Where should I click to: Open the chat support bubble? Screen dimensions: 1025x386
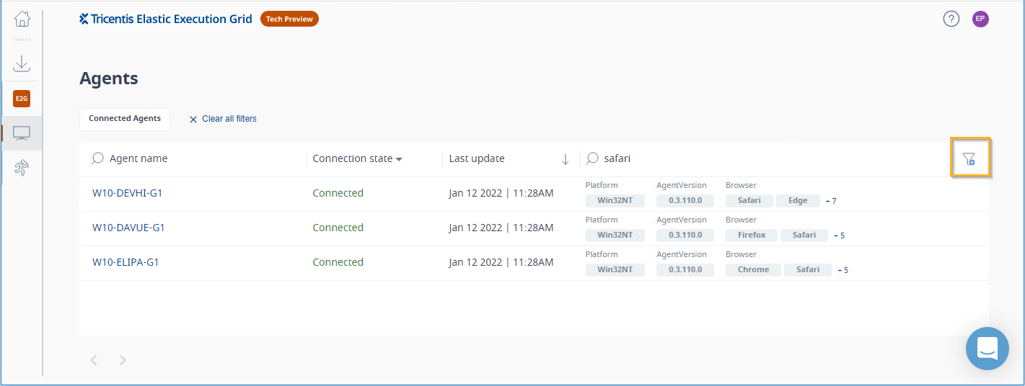tap(987, 349)
